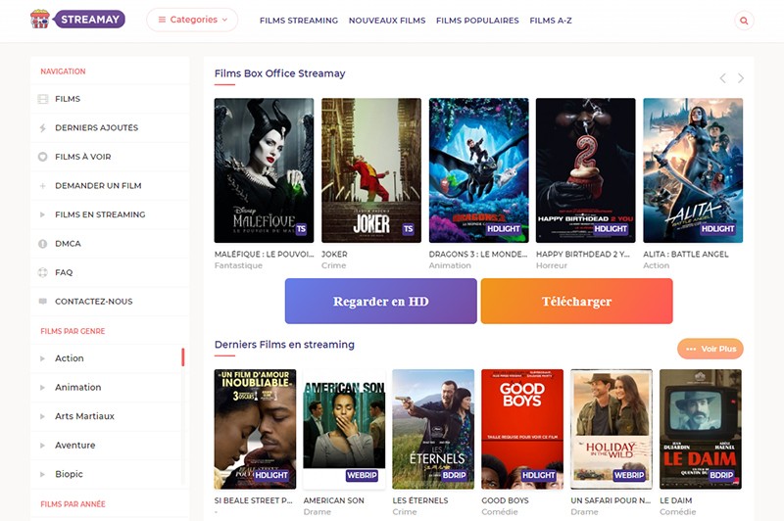Click the info icon beside DMCA
784x521 pixels.
tap(43, 244)
